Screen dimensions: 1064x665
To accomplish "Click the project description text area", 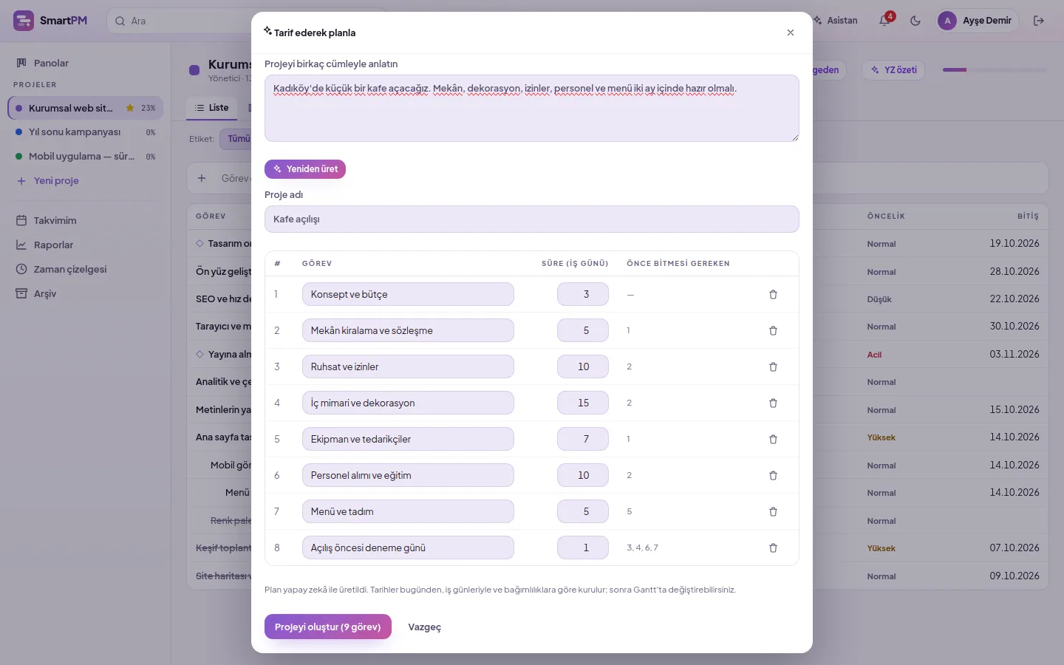I will [x=532, y=108].
